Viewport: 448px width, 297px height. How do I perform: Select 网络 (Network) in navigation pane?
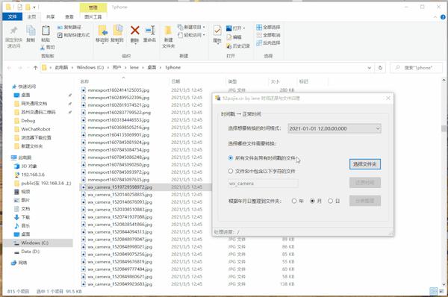point(22,263)
